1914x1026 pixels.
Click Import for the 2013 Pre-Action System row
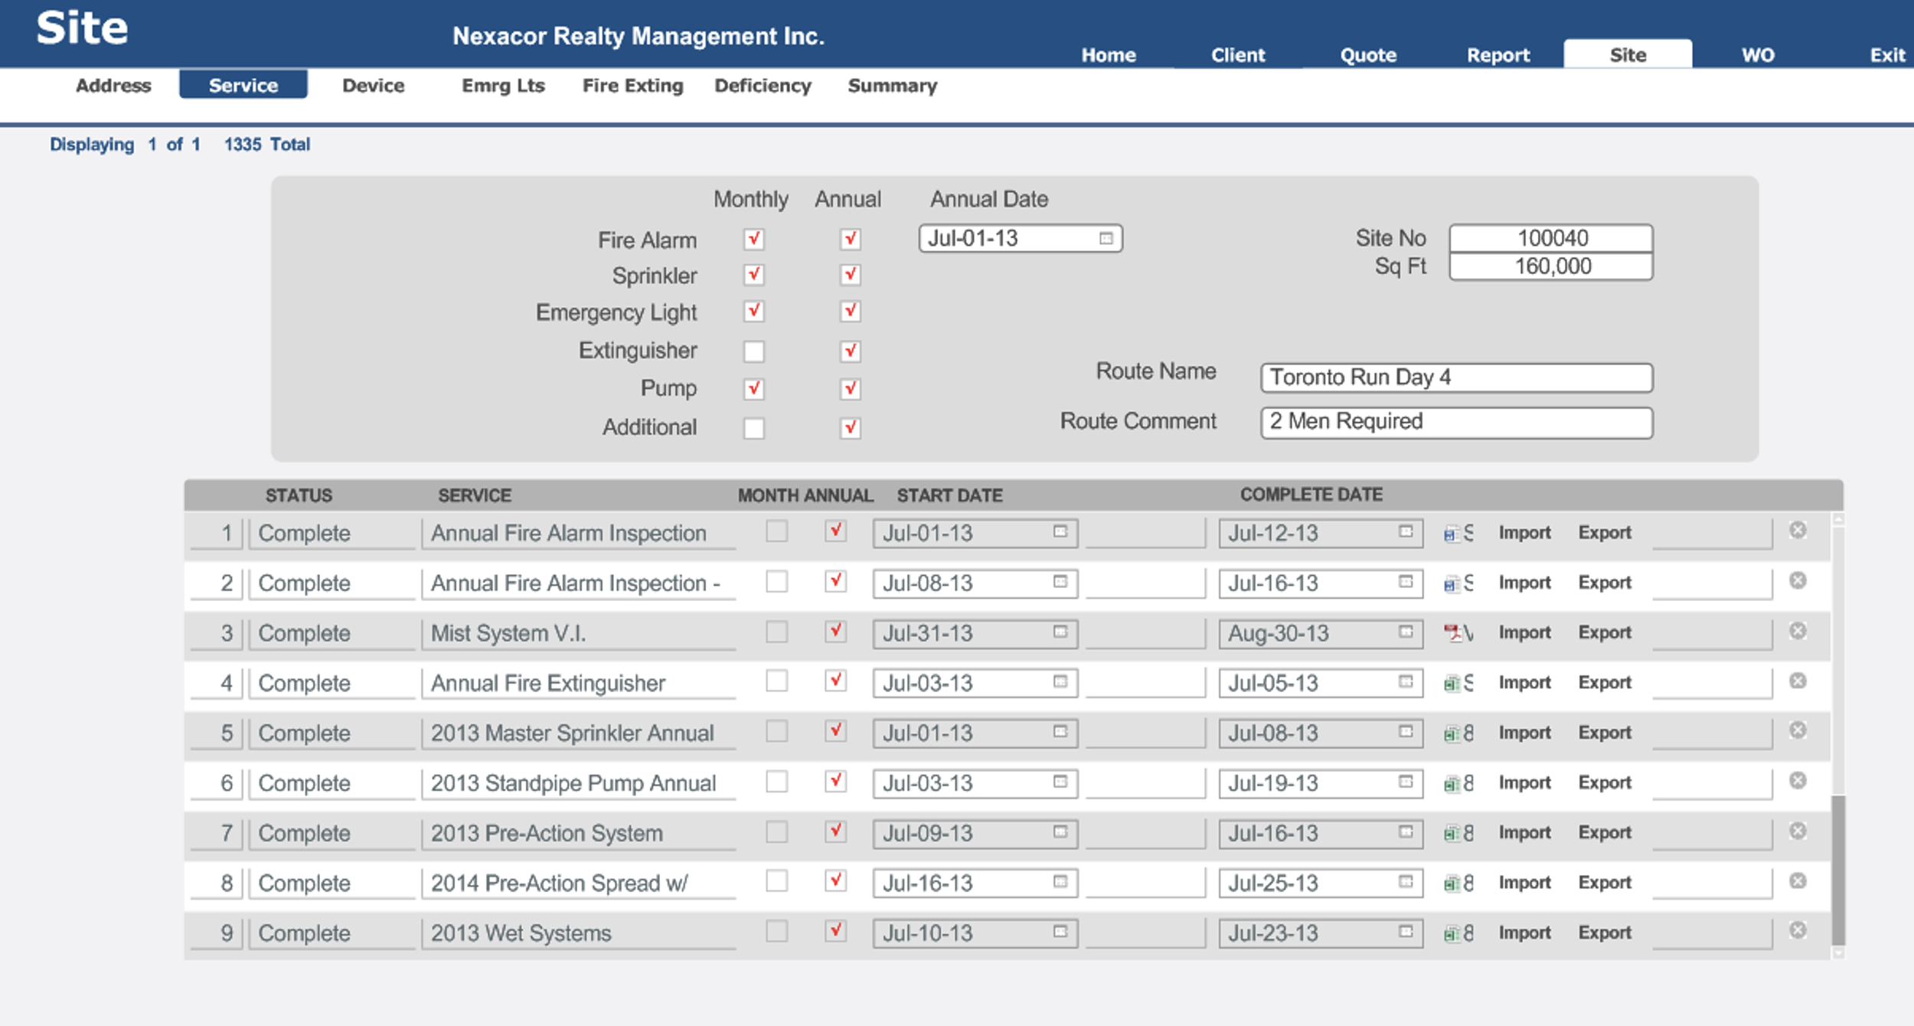[x=1524, y=832]
